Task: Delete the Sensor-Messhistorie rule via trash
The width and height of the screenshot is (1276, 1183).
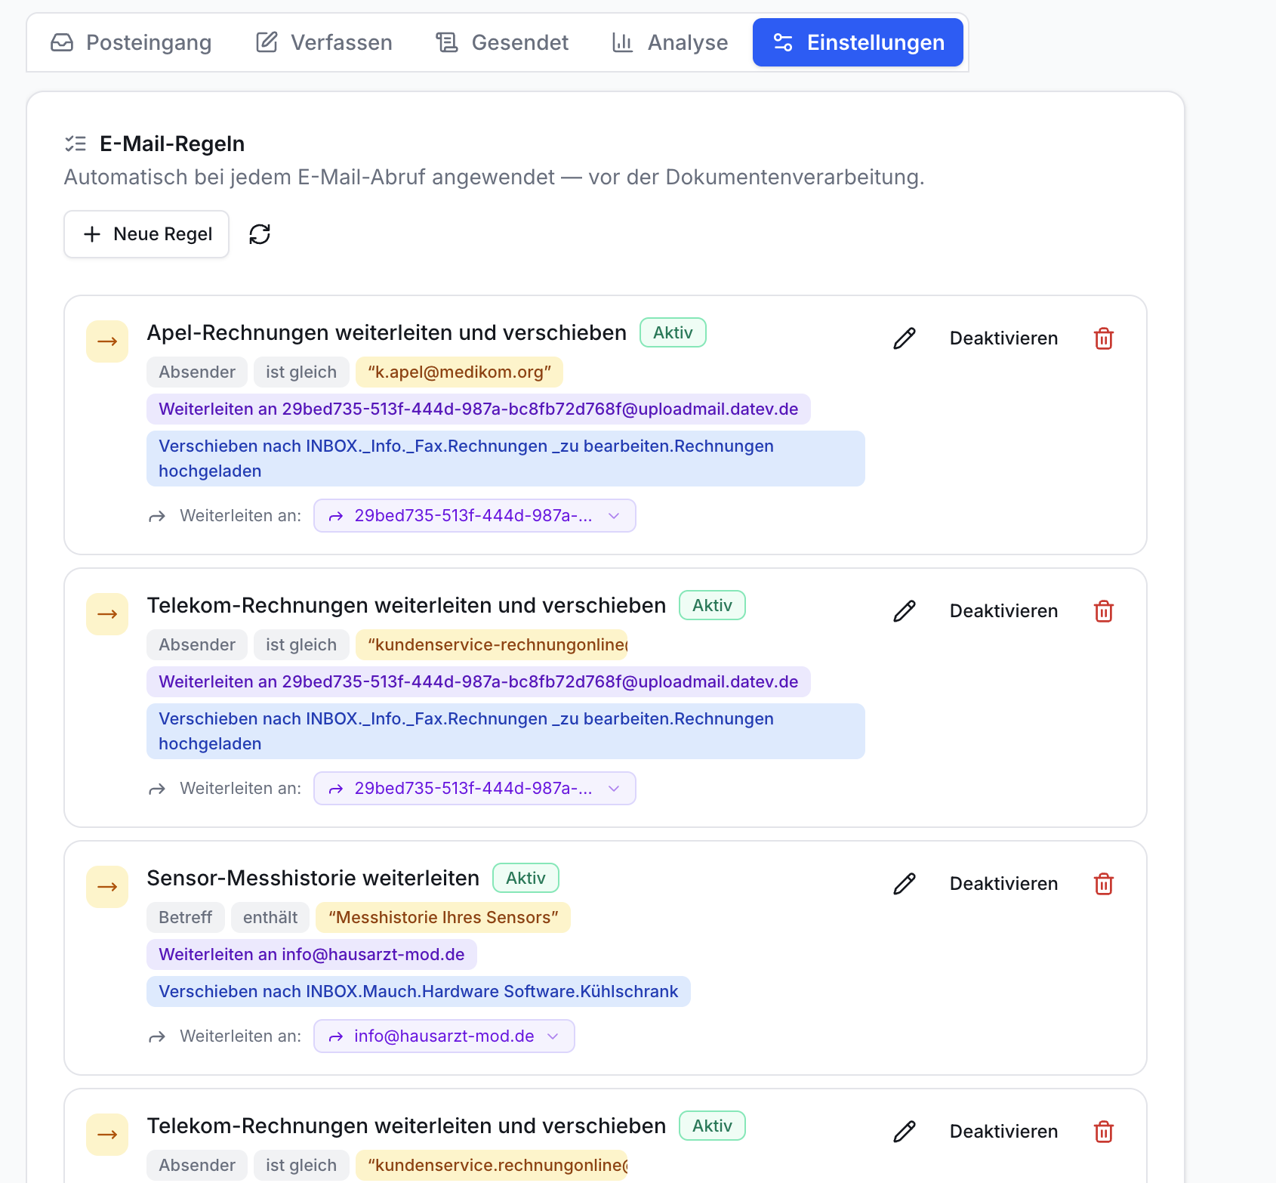Action: click(1104, 884)
